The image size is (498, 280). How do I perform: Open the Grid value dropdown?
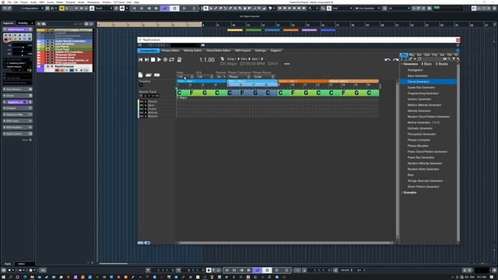point(205,76)
